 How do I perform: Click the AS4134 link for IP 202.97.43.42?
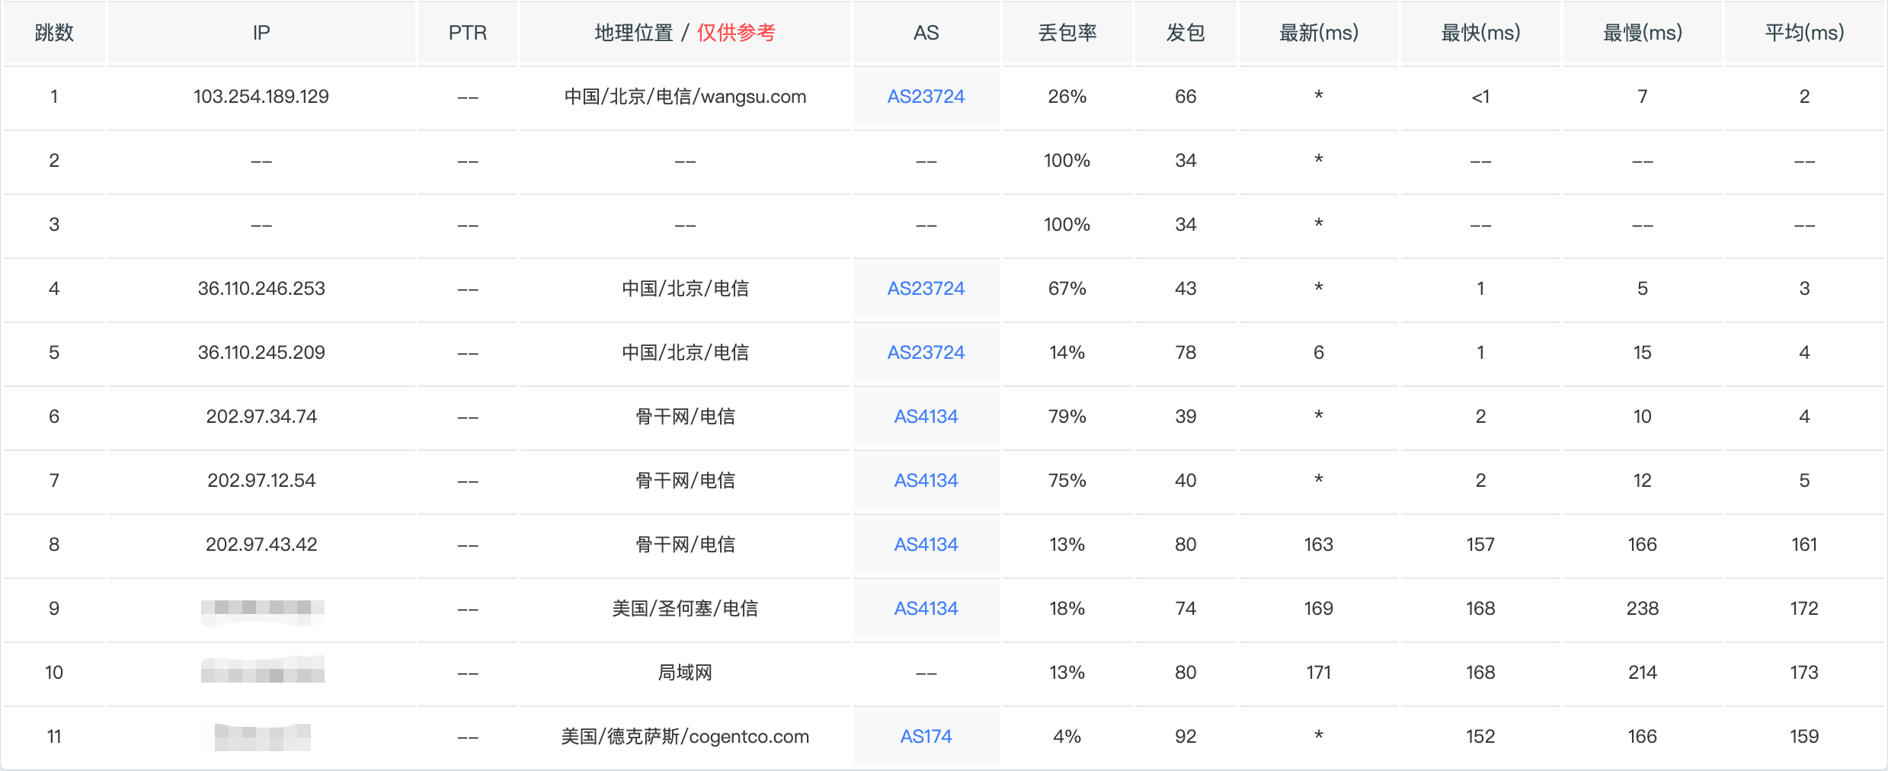click(926, 545)
